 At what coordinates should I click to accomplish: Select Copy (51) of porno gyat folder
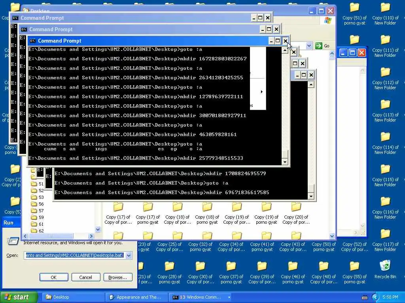tap(354, 14)
